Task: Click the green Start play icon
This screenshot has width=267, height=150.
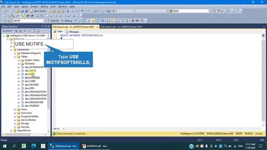Action: [113, 11]
